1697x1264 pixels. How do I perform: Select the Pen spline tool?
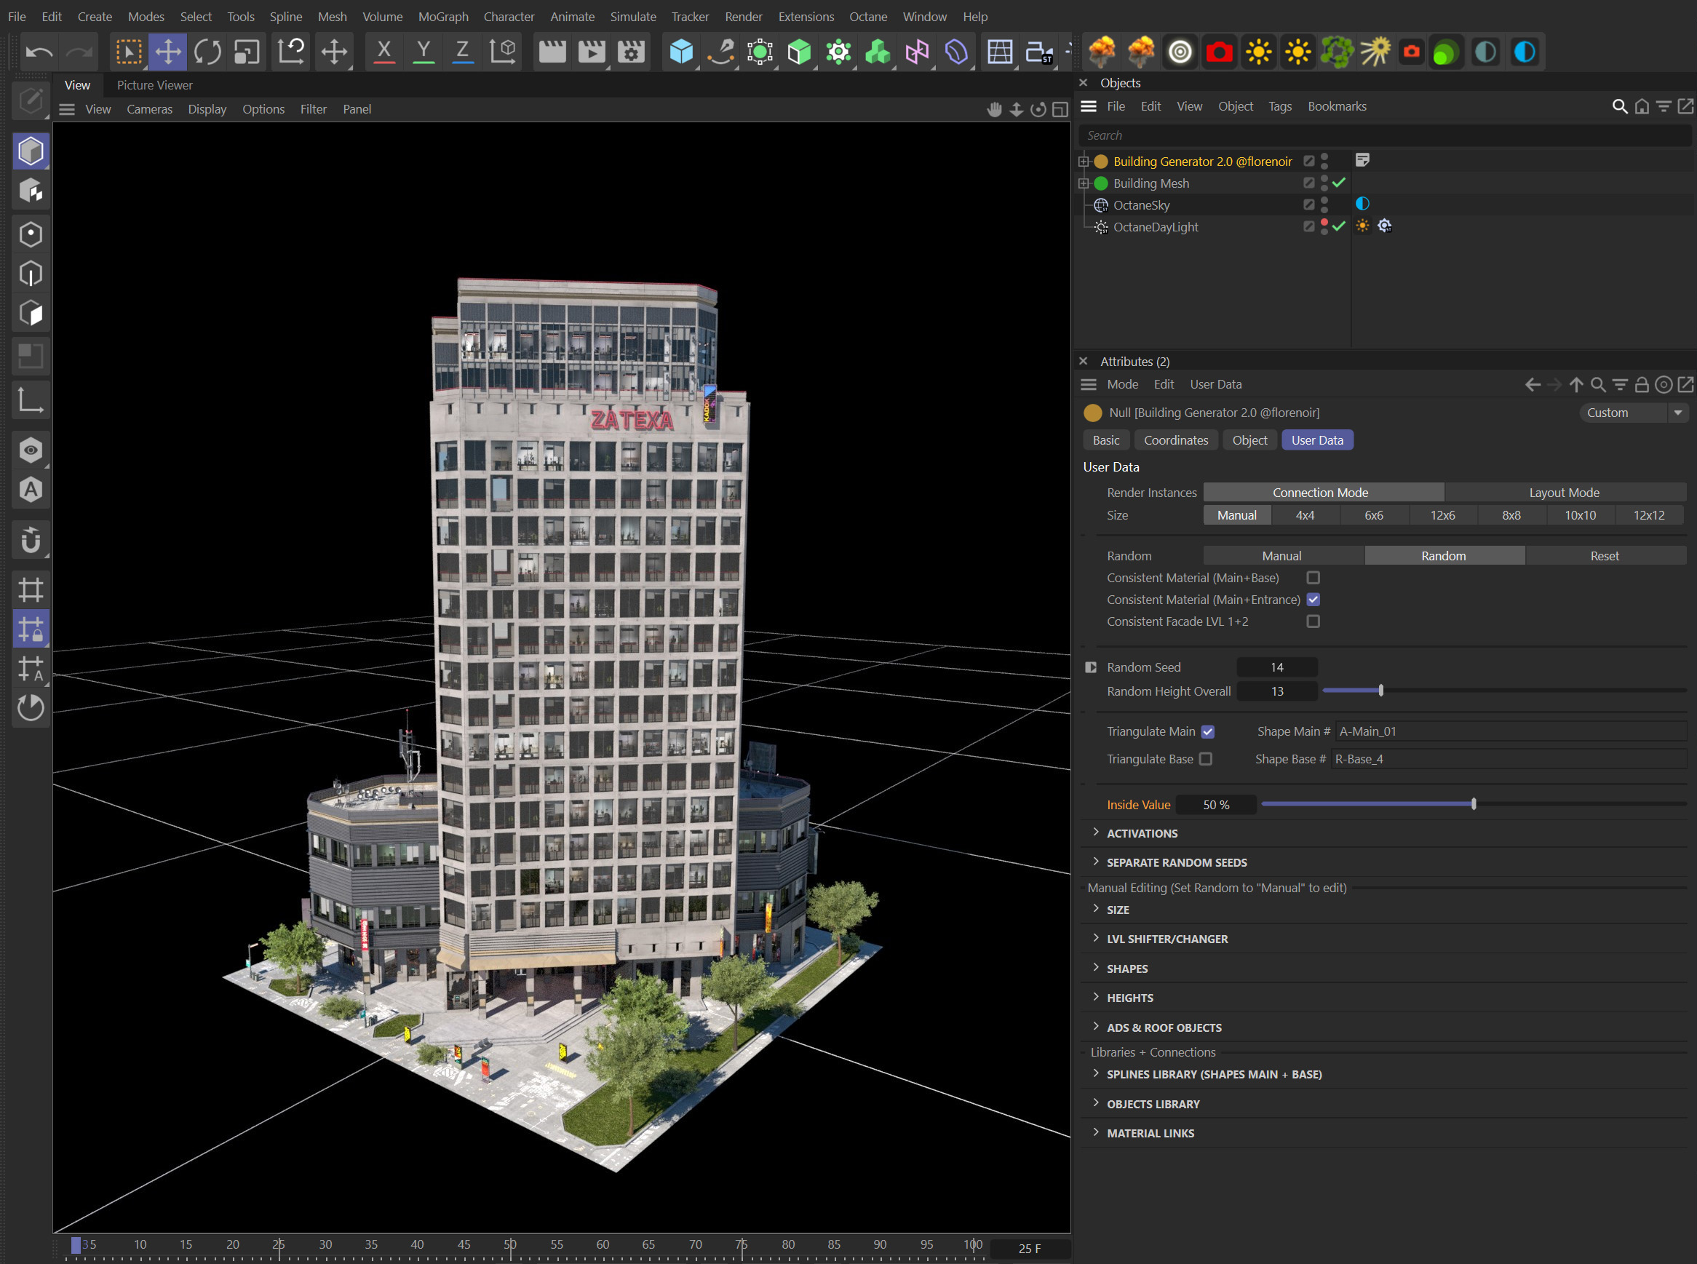[x=720, y=51]
